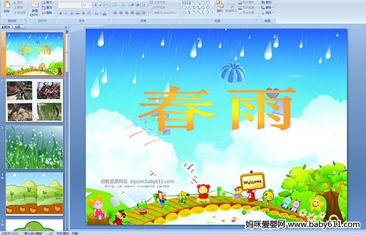The width and height of the screenshot is (366, 235).
Task: Toggle Underline in the font group
Action: click(x=71, y=13)
